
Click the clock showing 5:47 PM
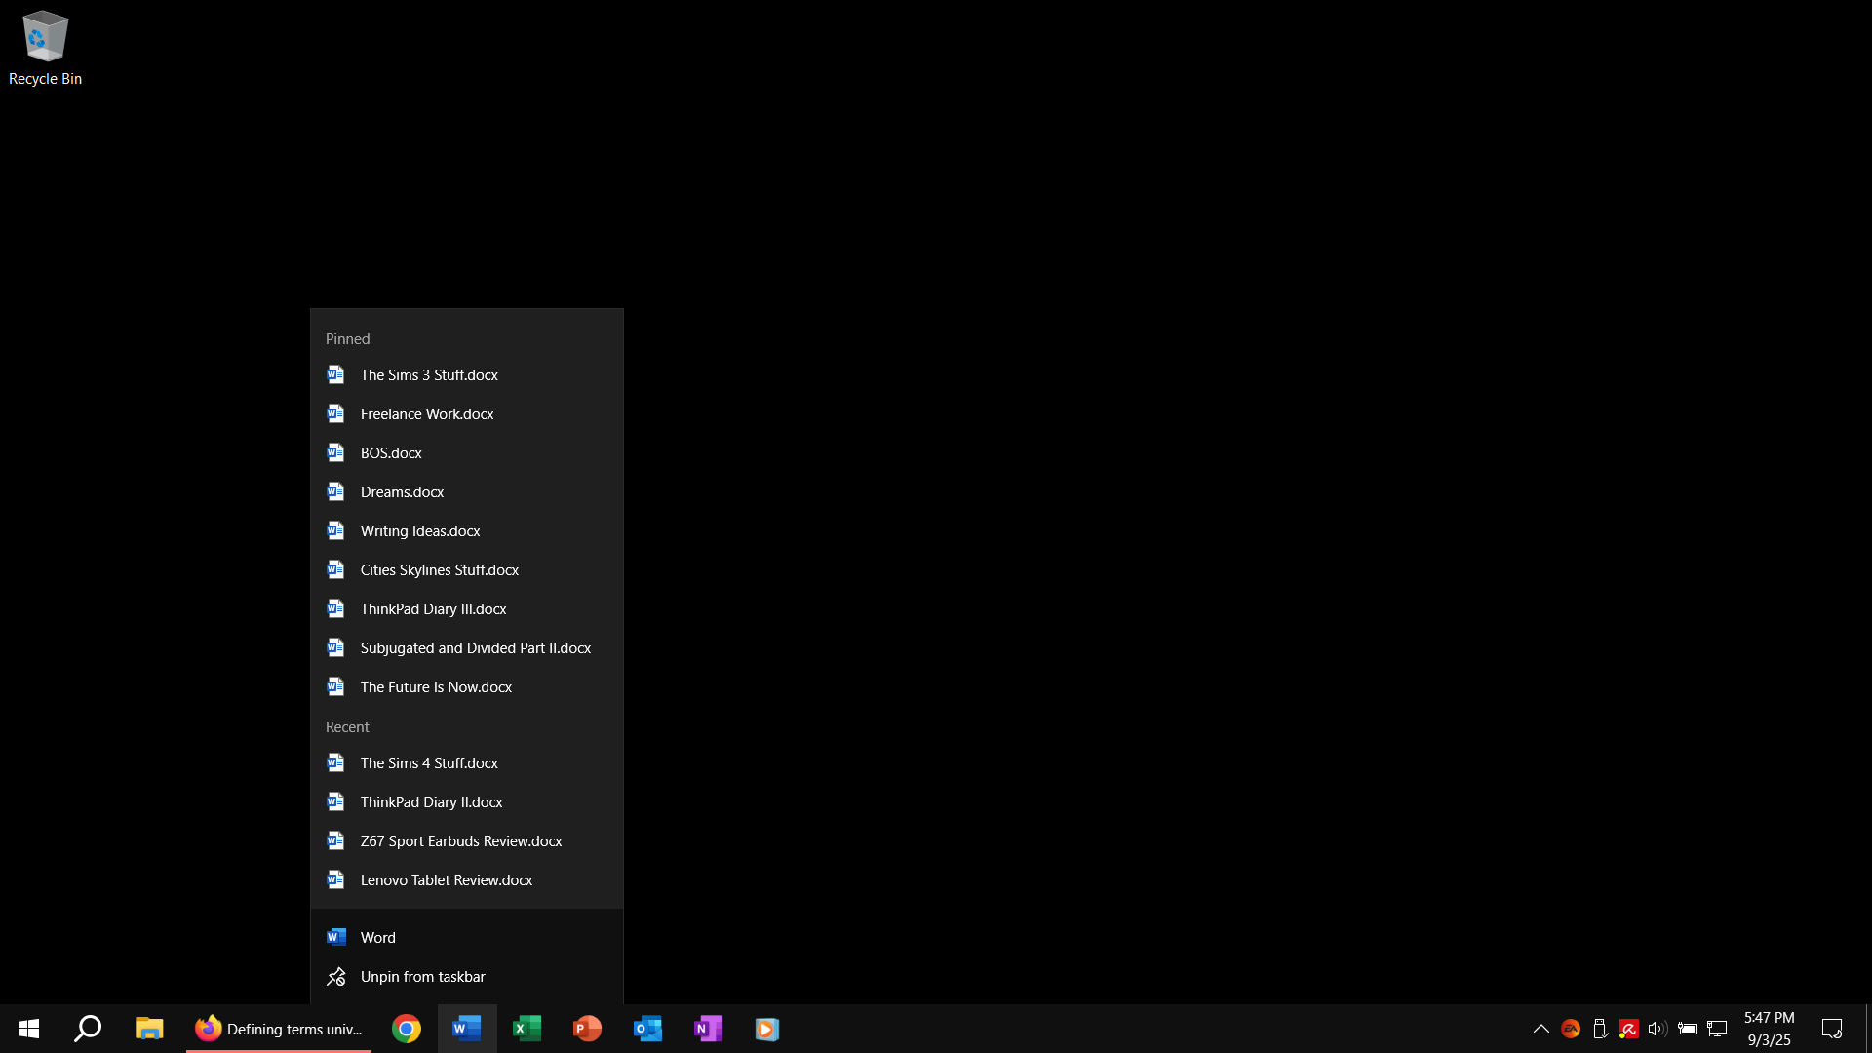1769,1029
